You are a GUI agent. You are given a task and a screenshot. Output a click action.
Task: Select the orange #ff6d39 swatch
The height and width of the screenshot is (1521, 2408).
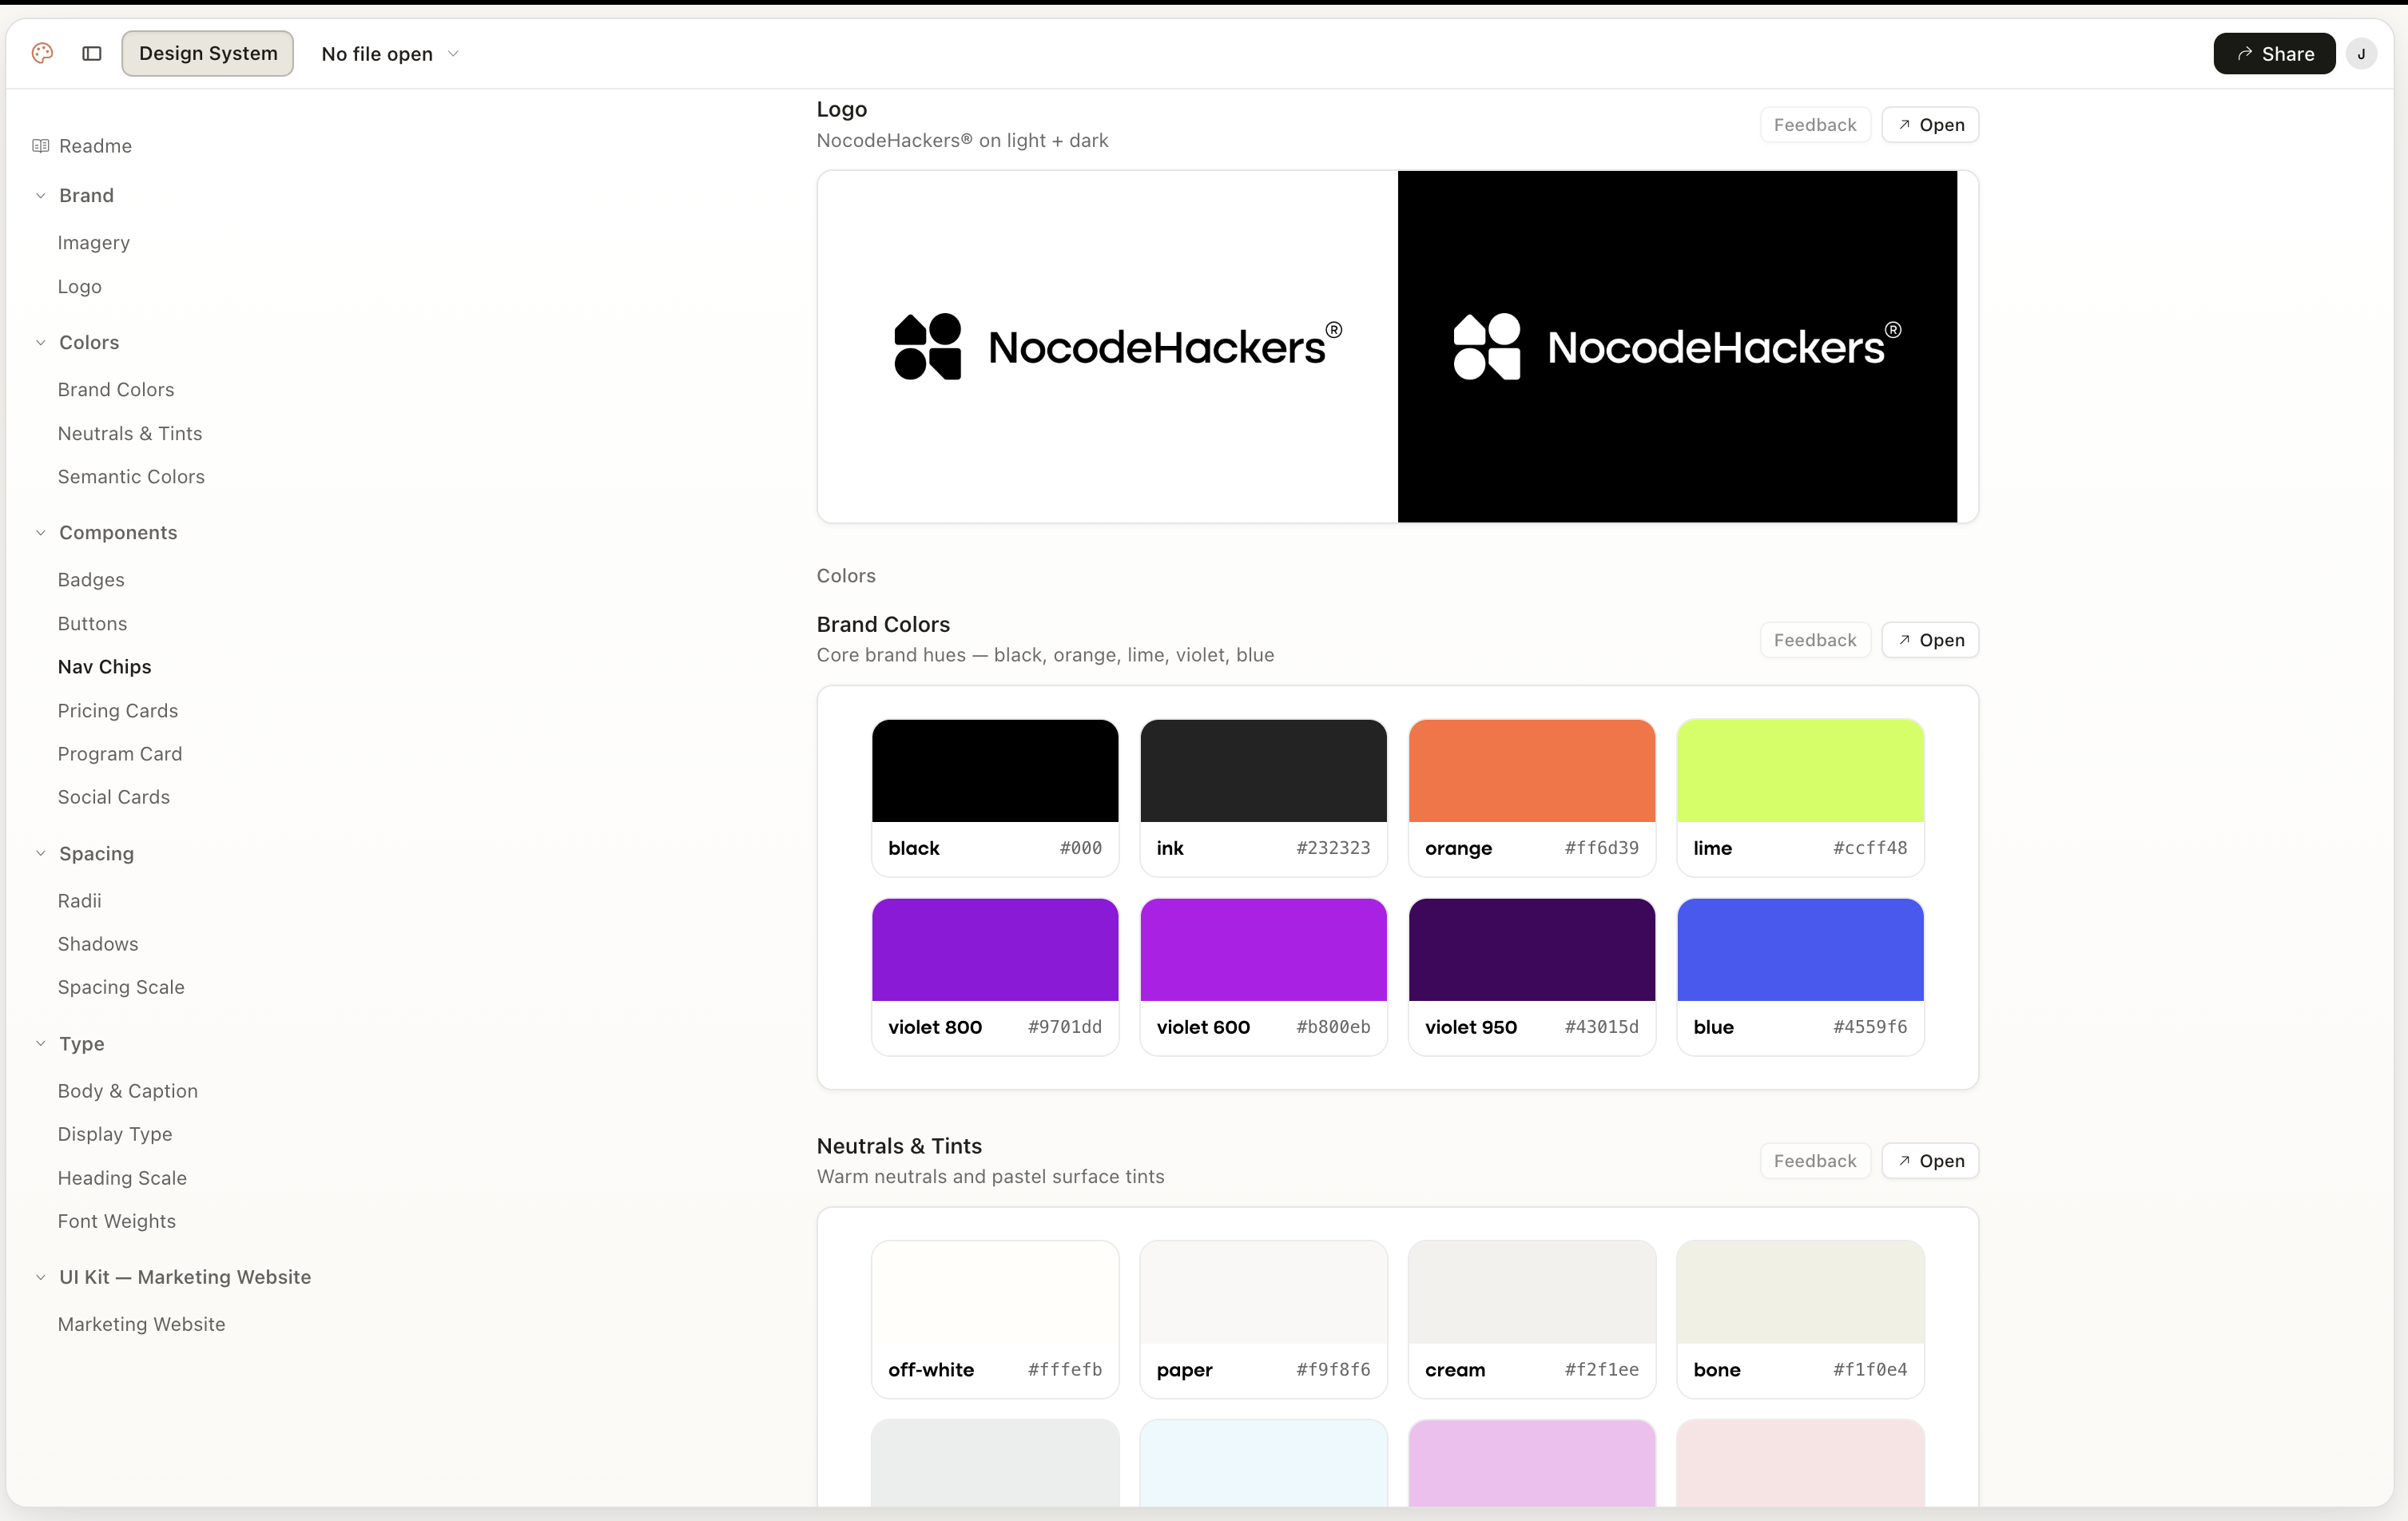[x=1532, y=798]
